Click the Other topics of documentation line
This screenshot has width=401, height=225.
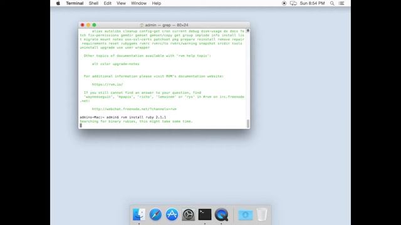coord(147,56)
